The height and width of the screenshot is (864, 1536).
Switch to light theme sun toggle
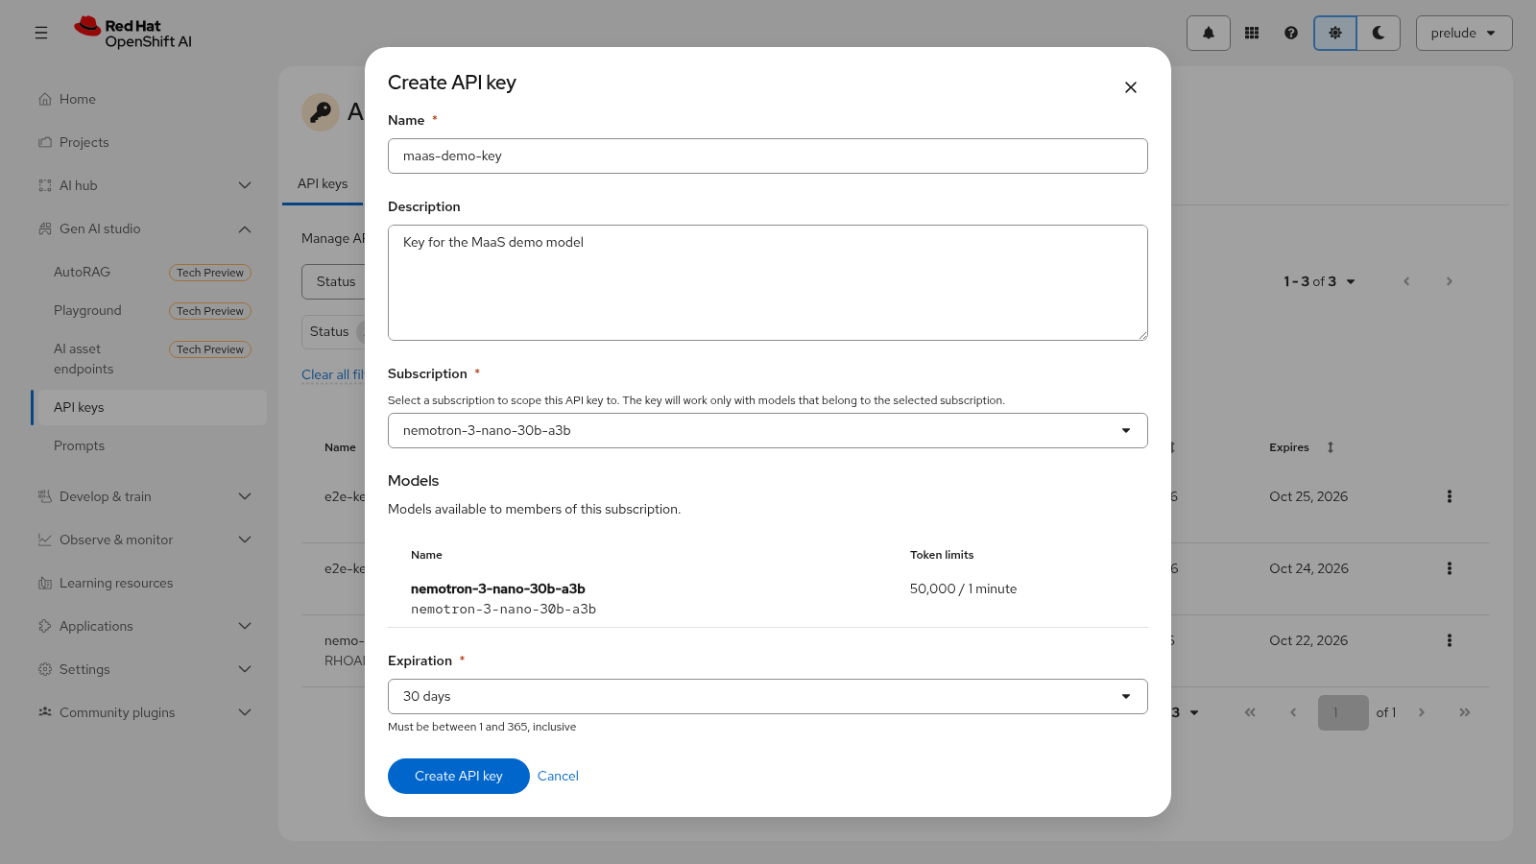[1335, 33]
